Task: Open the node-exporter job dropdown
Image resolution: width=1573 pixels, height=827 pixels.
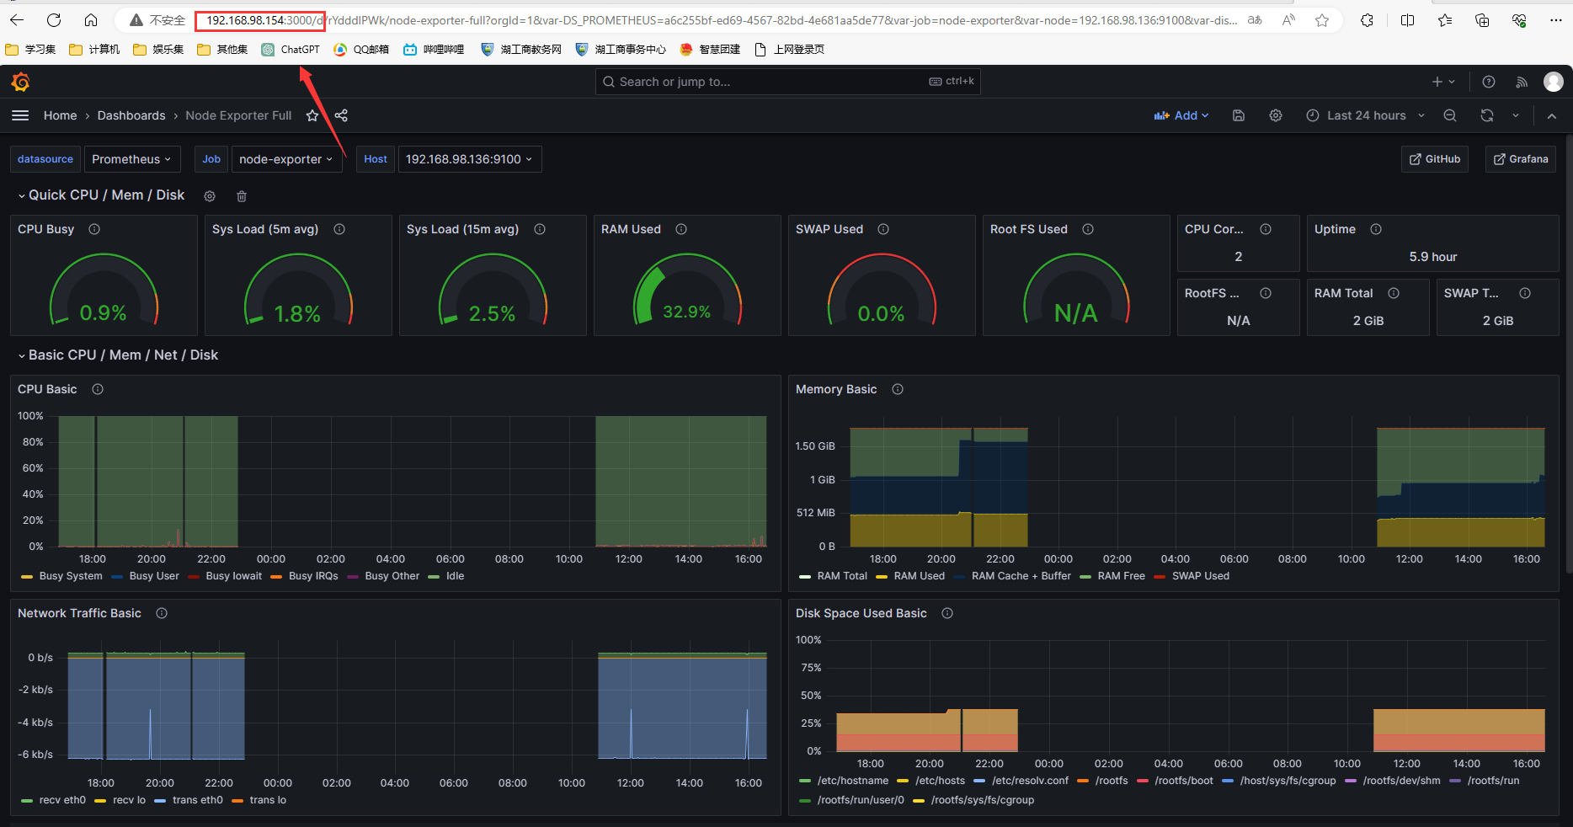Action: click(x=286, y=159)
